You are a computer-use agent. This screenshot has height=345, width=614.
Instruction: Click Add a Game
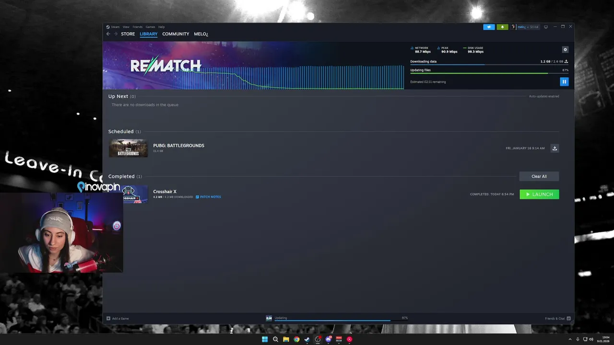tap(118, 318)
